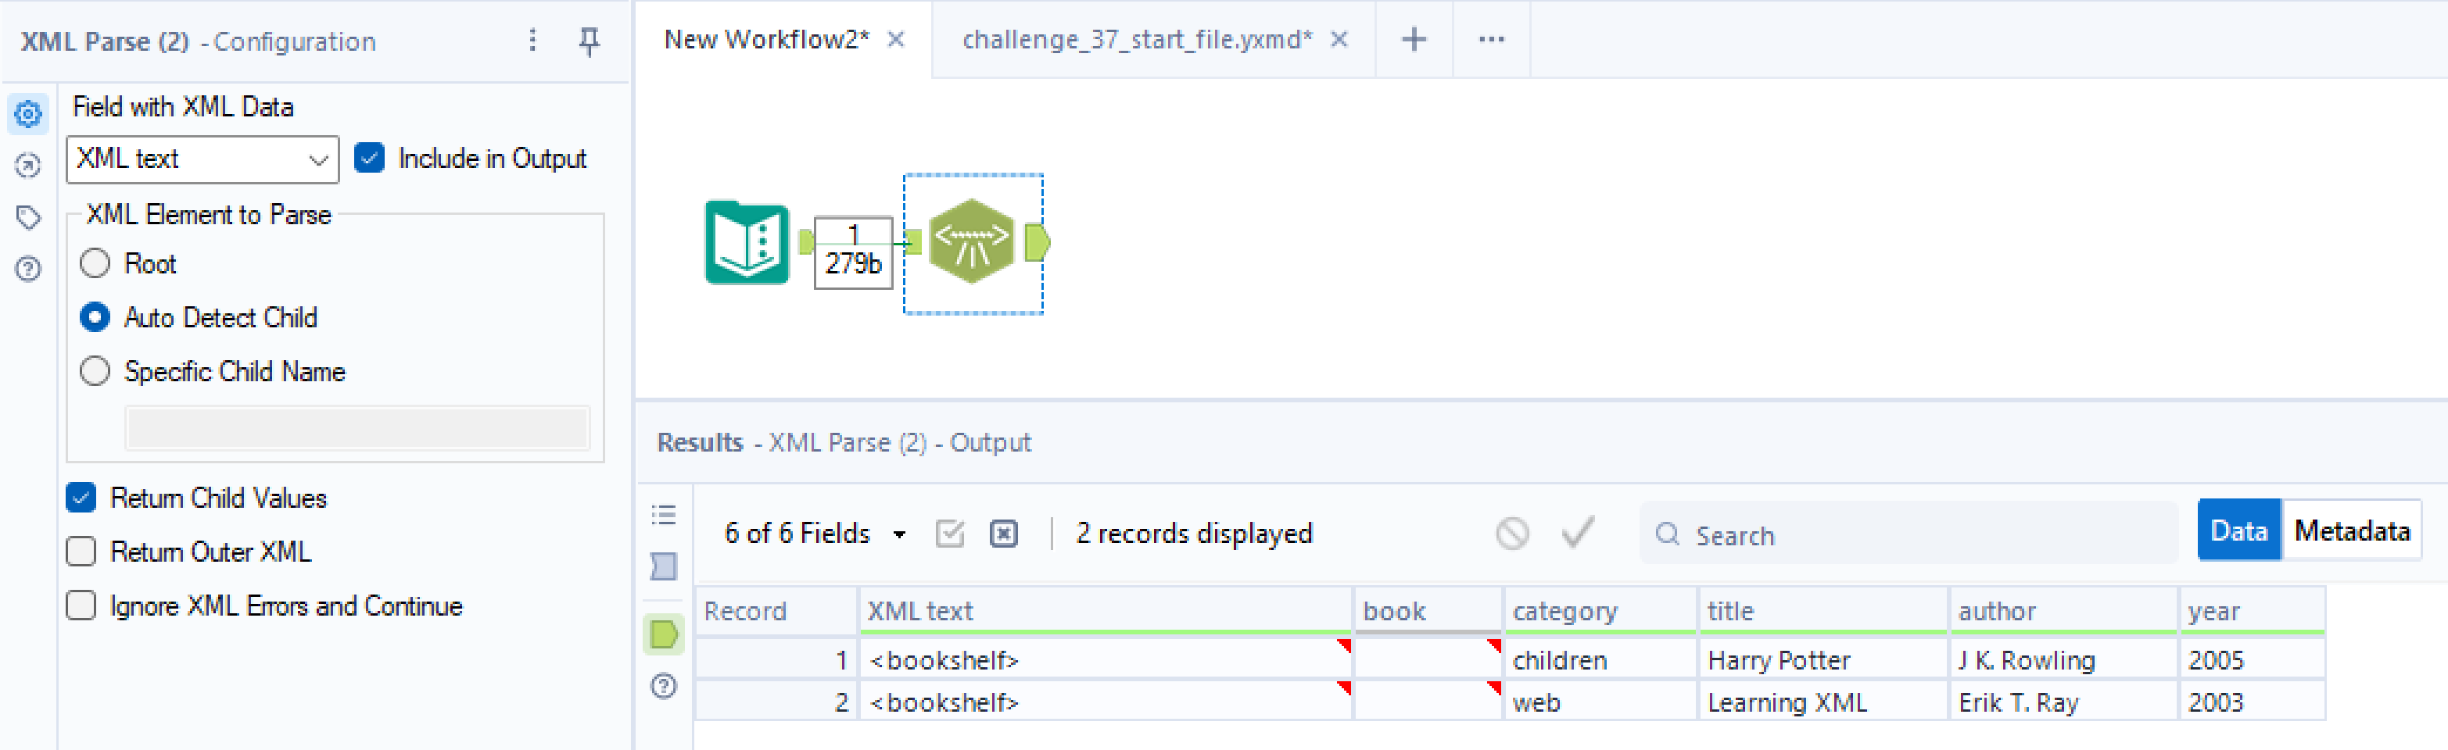Disable Return Child Values

[82, 498]
